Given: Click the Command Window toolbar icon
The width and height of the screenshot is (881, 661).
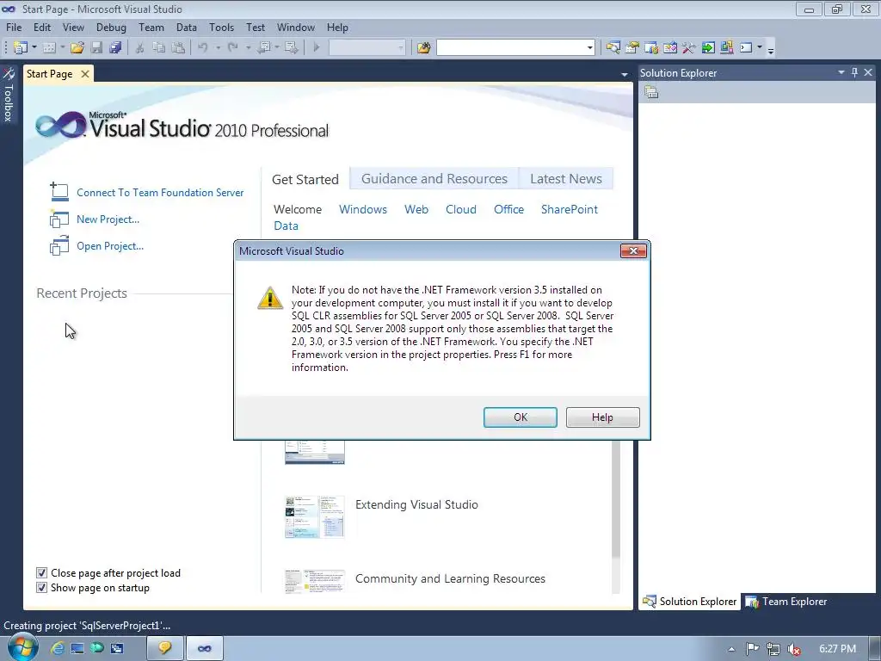Looking at the screenshot, I should [x=746, y=48].
